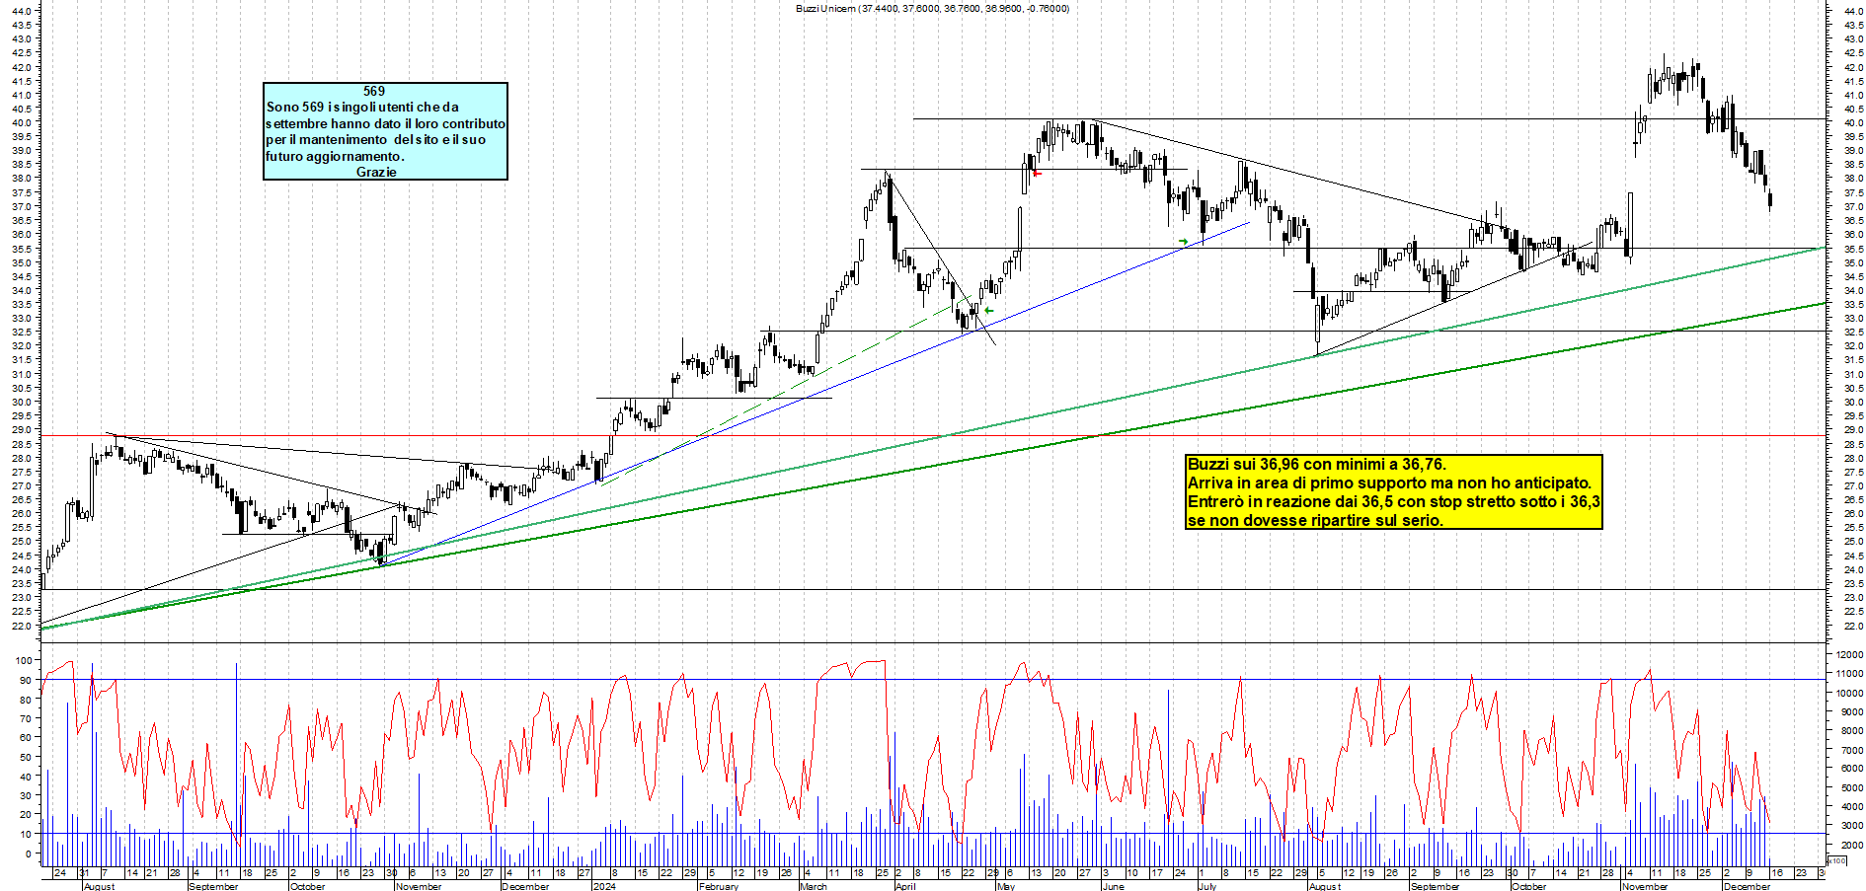
Task: Click the red arrow marker near May
Action: (x=1037, y=174)
